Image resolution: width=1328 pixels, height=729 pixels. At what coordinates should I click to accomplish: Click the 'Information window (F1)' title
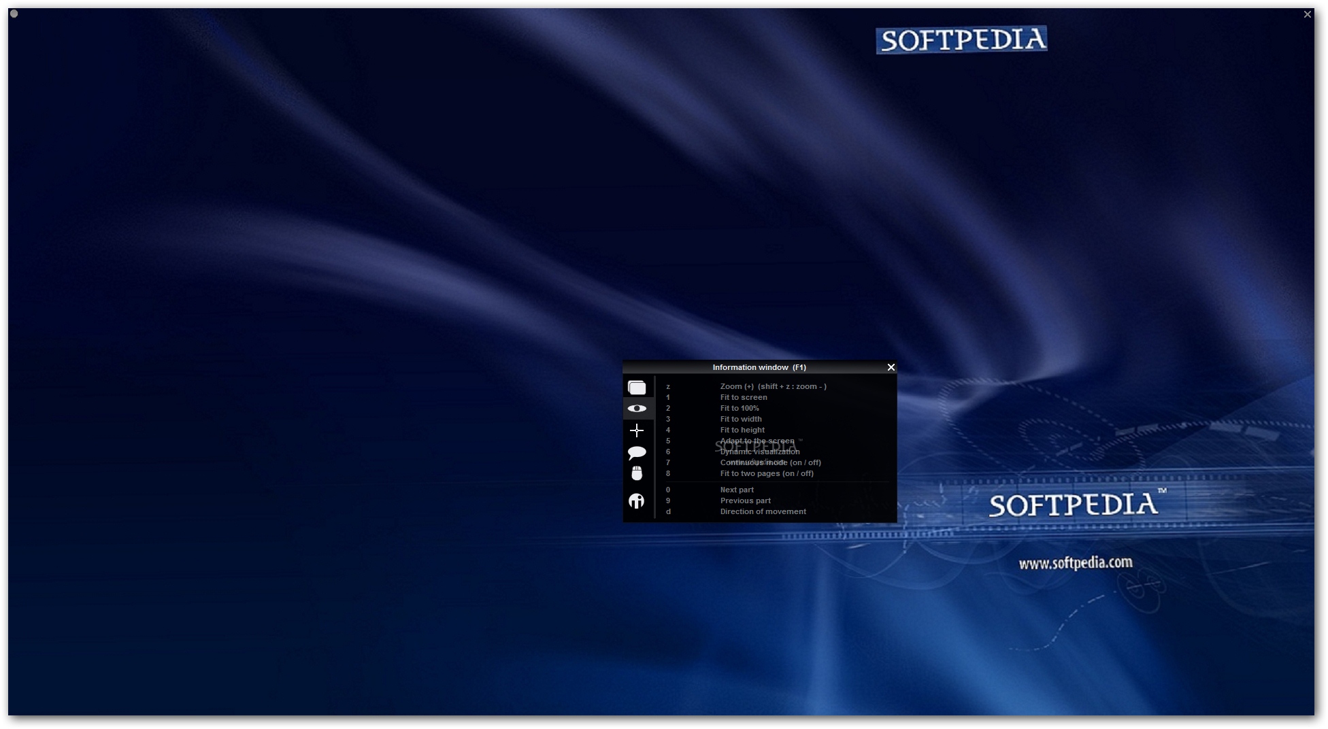coord(759,367)
